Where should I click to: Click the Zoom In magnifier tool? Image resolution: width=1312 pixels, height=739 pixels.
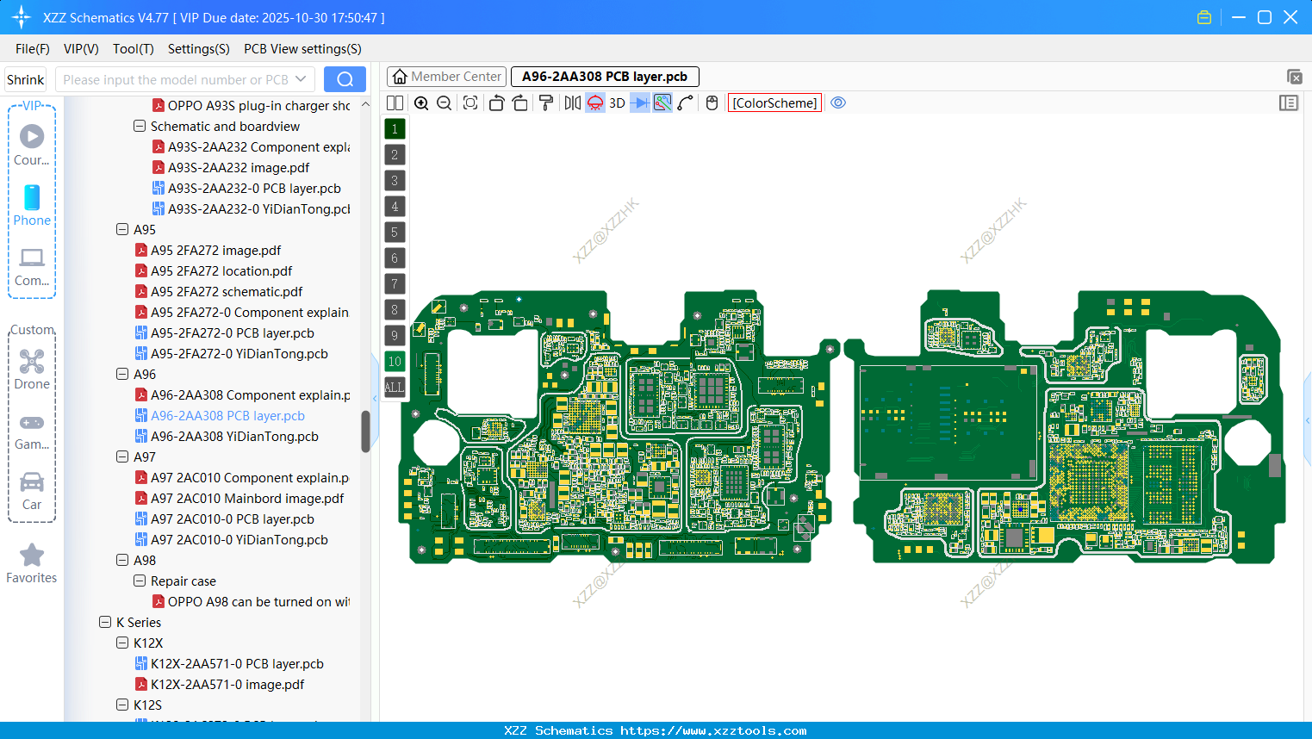pyautogui.click(x=421, y=102)
